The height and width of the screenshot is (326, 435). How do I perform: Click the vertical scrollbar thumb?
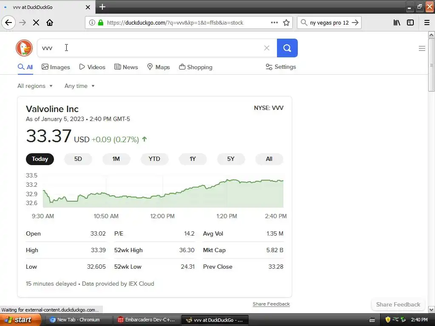431,65
